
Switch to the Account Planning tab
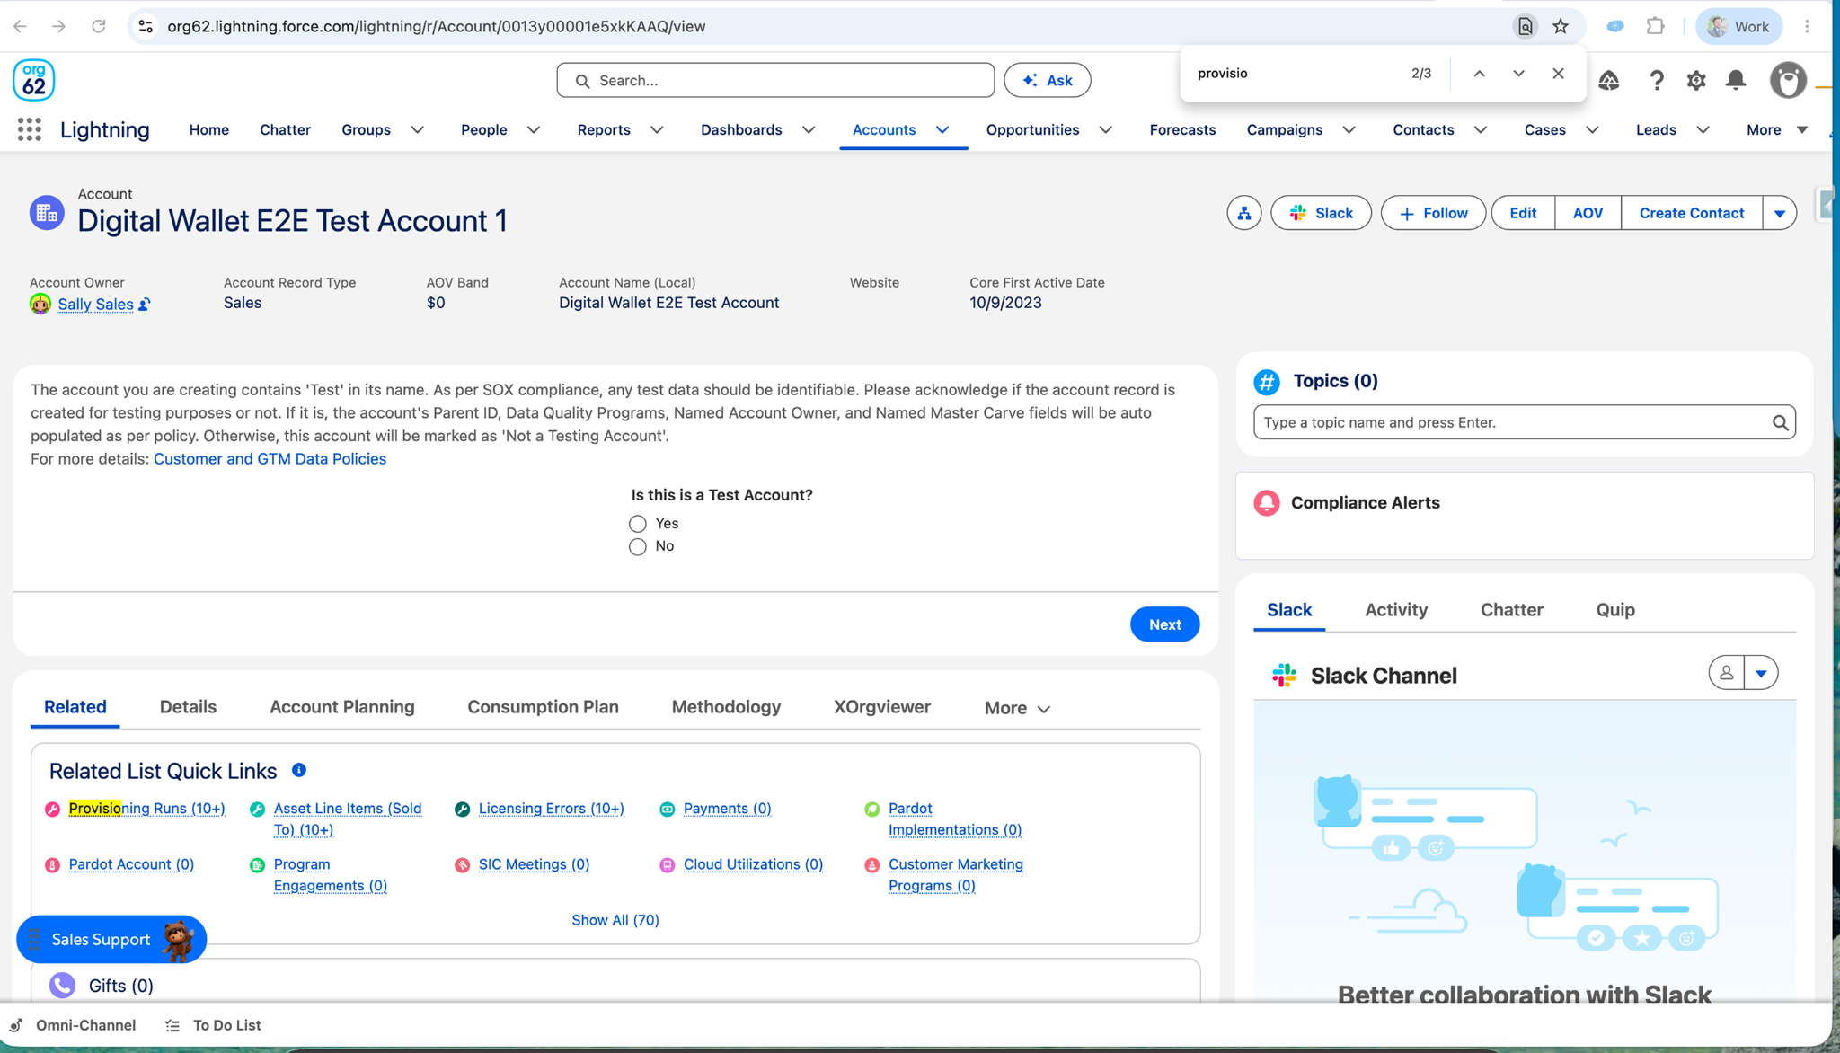pos(342,707)
